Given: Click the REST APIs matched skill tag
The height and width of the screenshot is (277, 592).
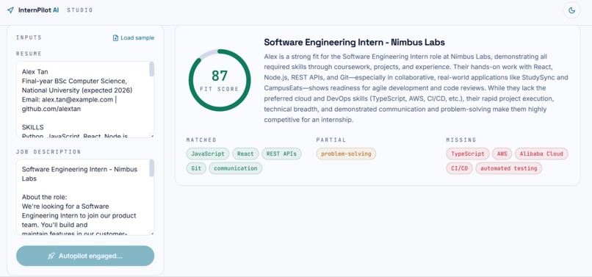Looking at the screenshot, I should 281,154.
